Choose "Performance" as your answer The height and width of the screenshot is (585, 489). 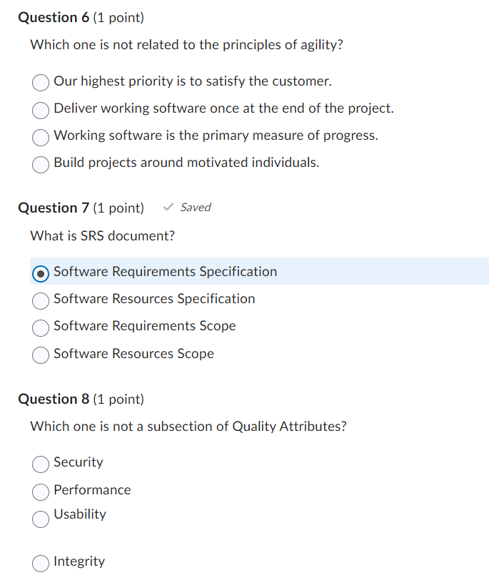(41, 492)
